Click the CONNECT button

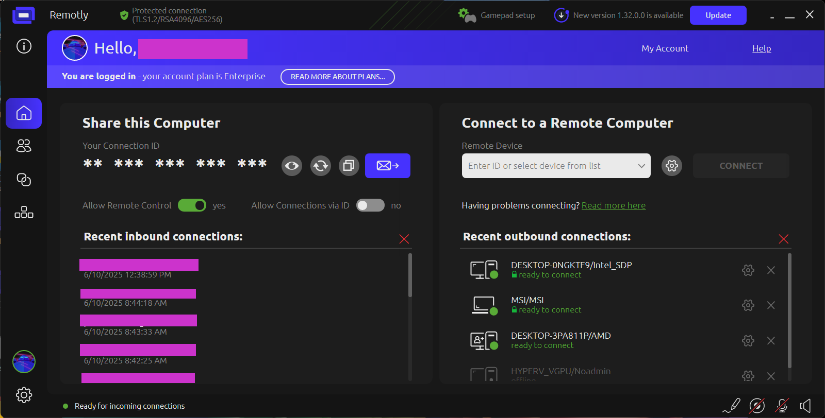[741, 166]
